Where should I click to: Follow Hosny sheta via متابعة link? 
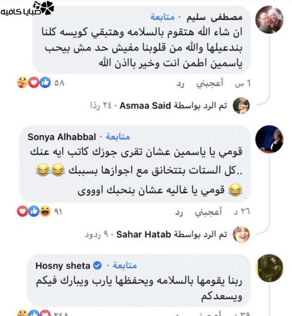coord(125,266)
